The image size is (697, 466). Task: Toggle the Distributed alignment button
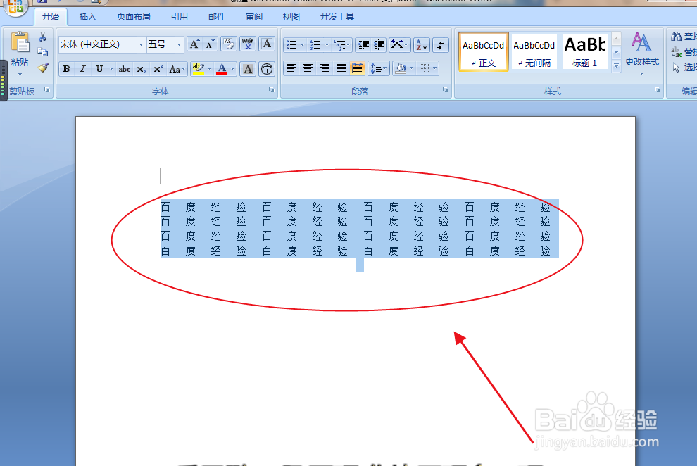click(x=358, y=68)
